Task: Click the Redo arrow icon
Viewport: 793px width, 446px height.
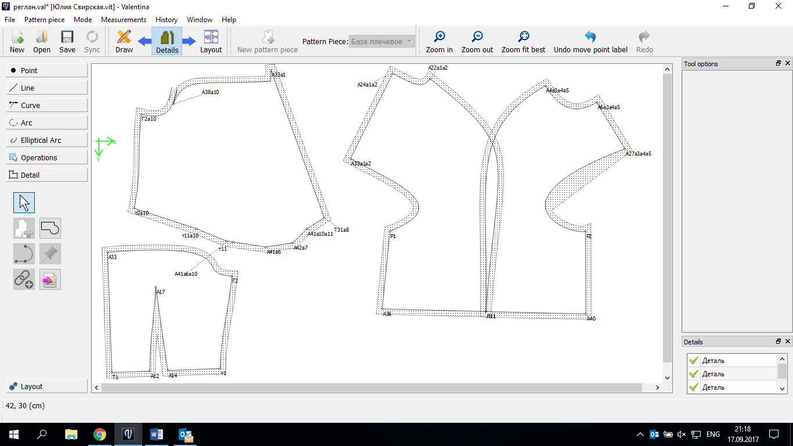Action: tap(644, 37)
